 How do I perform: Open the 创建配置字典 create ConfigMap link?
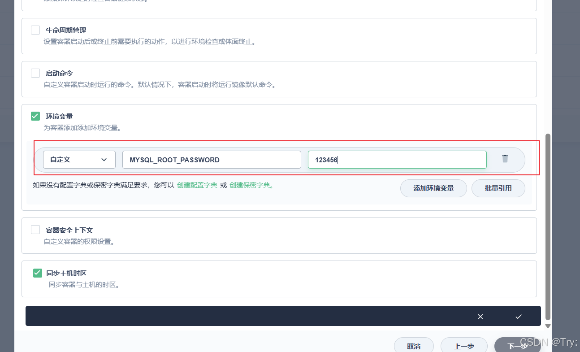tap(197, 184)
